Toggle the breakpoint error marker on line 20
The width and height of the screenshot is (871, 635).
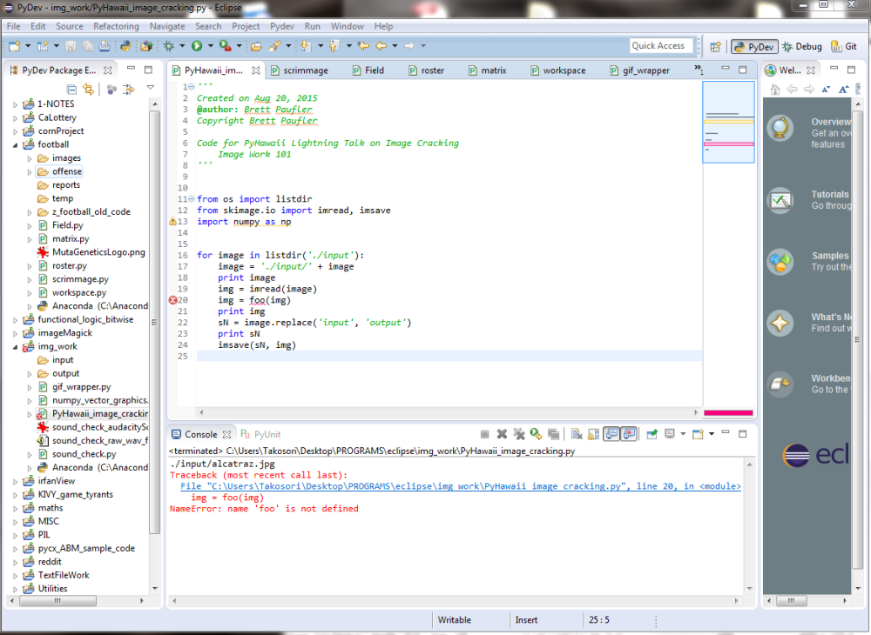172,300
